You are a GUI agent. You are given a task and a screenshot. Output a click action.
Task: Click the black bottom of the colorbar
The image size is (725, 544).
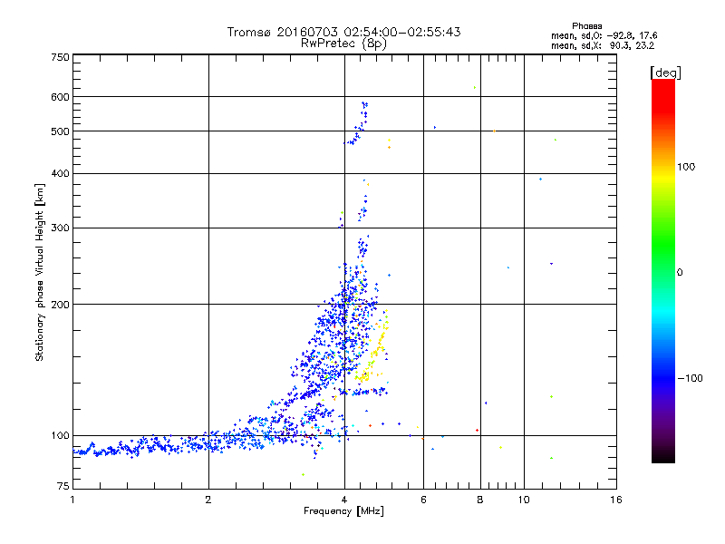click(x=663, y=456)
